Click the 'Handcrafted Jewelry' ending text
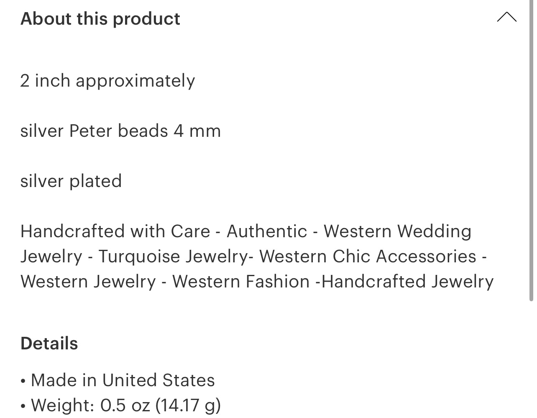537x418 pixels. [408, 282]
